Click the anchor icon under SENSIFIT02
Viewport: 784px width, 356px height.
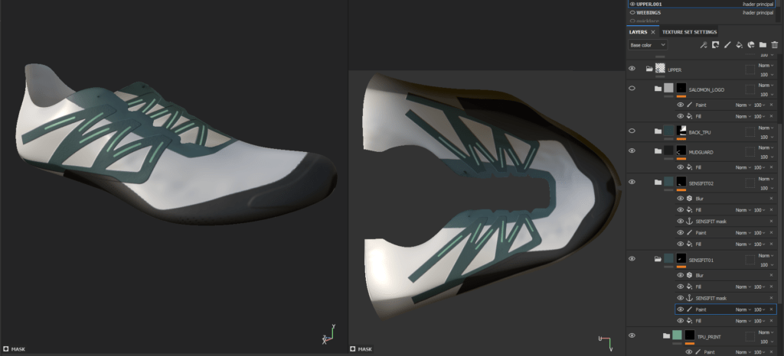[x=689, y=222]
